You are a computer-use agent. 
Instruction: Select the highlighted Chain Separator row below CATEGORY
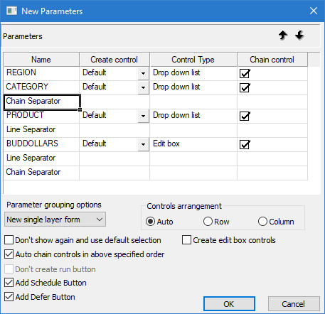(x=42, y=102)
